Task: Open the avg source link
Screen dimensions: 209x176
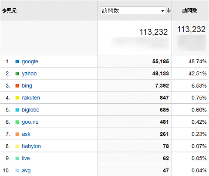Action: pyautogui.click(x=26, y=170)
